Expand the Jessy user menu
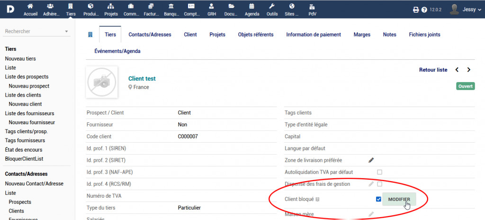Screen dimensions: 485x220 pos(462,9)
